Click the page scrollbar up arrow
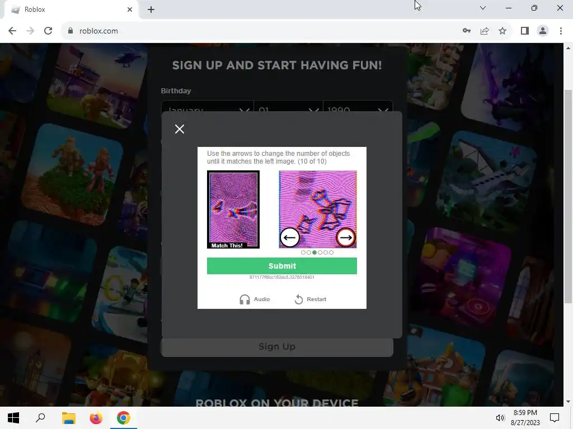This screenshot has width=573, height=429. click(568, 48)
